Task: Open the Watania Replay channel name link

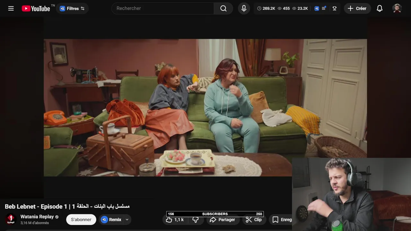Action: 37,217
